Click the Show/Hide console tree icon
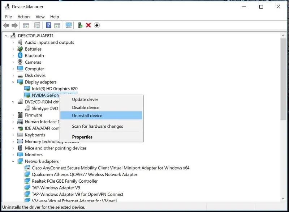Image resolution: width=289 pixels, height=212 pixels. 26,25
